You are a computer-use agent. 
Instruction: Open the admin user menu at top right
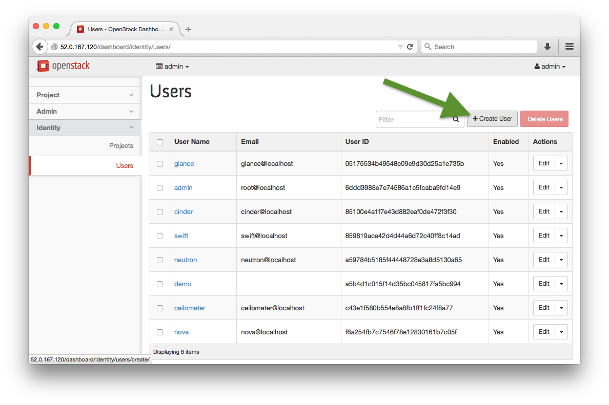tap(550, 66)
